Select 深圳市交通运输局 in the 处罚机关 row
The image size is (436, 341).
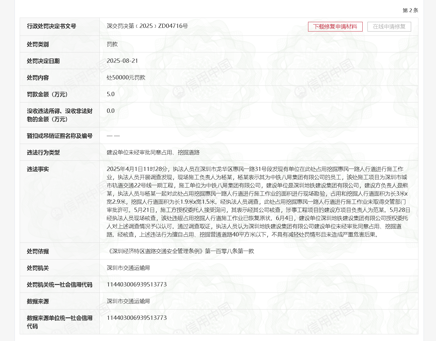point(128,268)
